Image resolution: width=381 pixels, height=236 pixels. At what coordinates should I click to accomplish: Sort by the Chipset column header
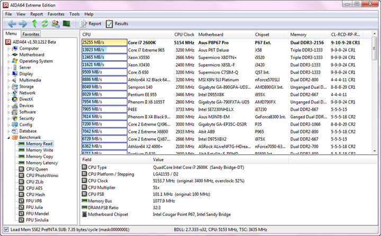[x=270, y=34]
